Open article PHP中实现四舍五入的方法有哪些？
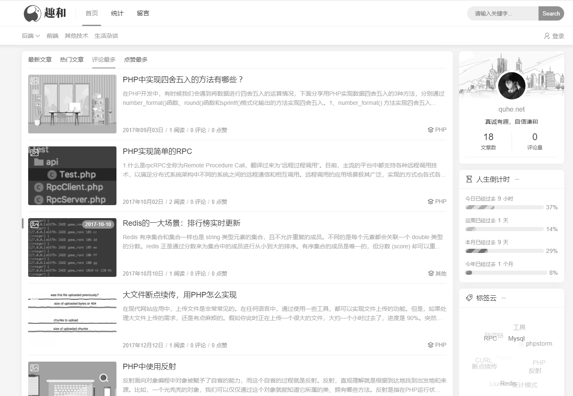573x396 pixels. click(x=183, y=80)
